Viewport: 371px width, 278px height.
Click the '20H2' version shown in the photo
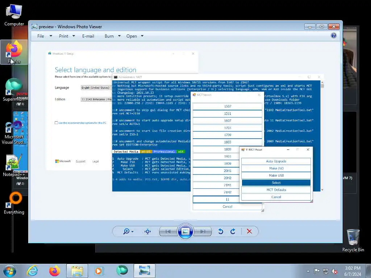228,178
